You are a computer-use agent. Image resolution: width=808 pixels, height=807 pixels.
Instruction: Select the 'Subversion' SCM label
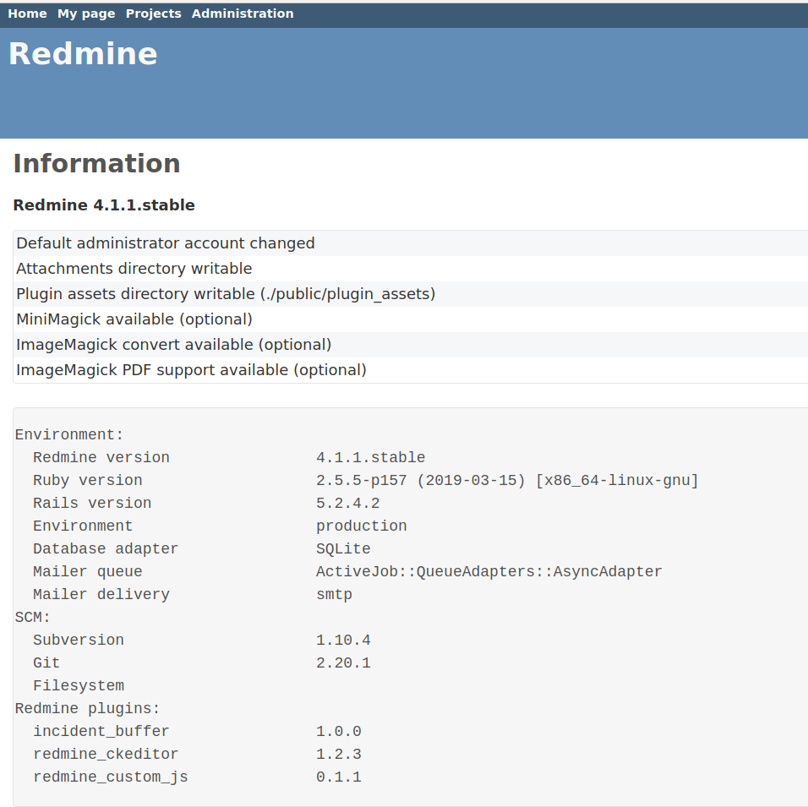click(x=79, y=640)
